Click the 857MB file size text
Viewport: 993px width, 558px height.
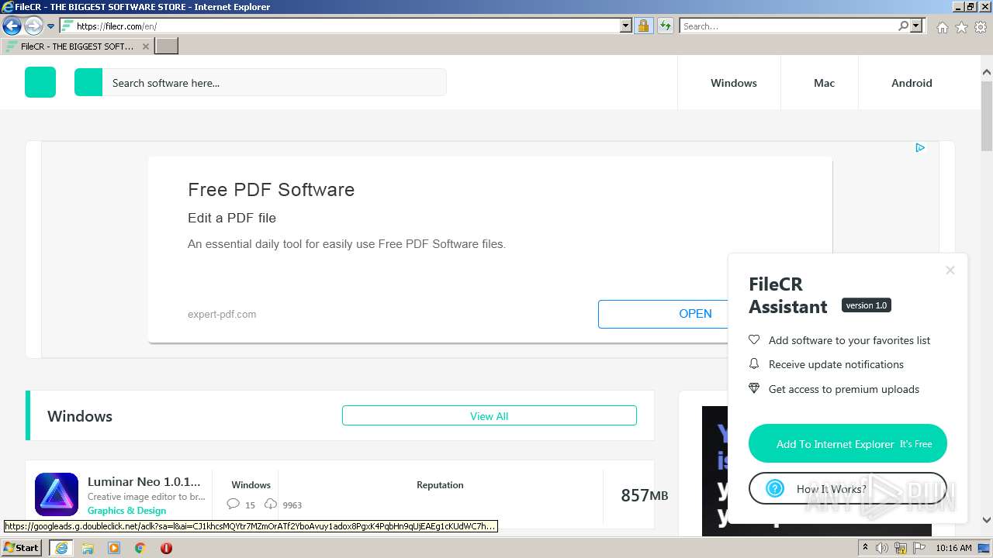[644, 495]
